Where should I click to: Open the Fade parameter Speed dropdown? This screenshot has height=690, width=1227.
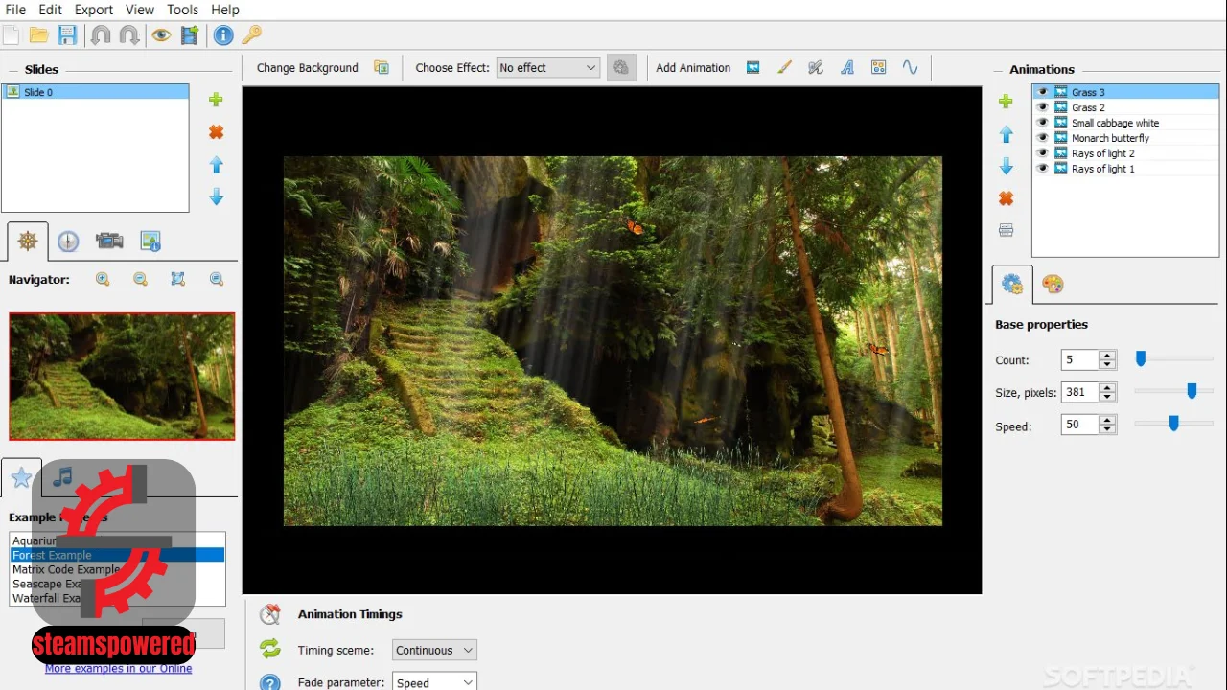tap(434, 682)
